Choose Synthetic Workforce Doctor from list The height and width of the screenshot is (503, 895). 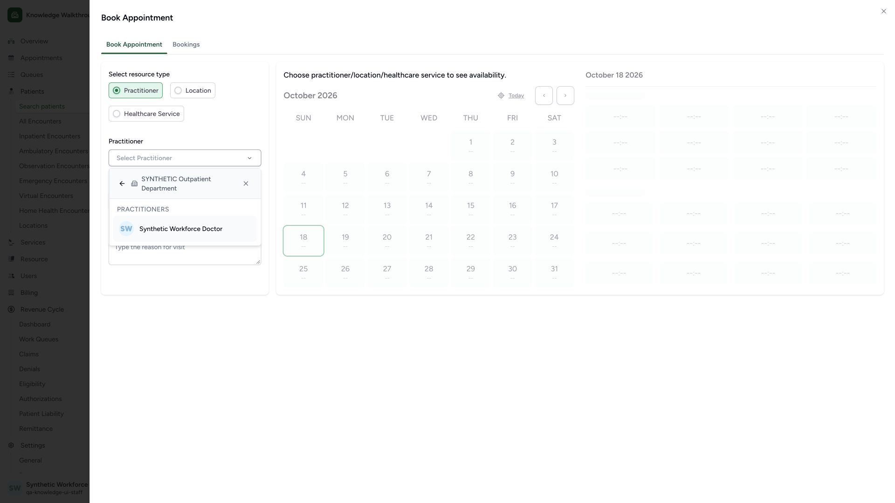[185, 229]
